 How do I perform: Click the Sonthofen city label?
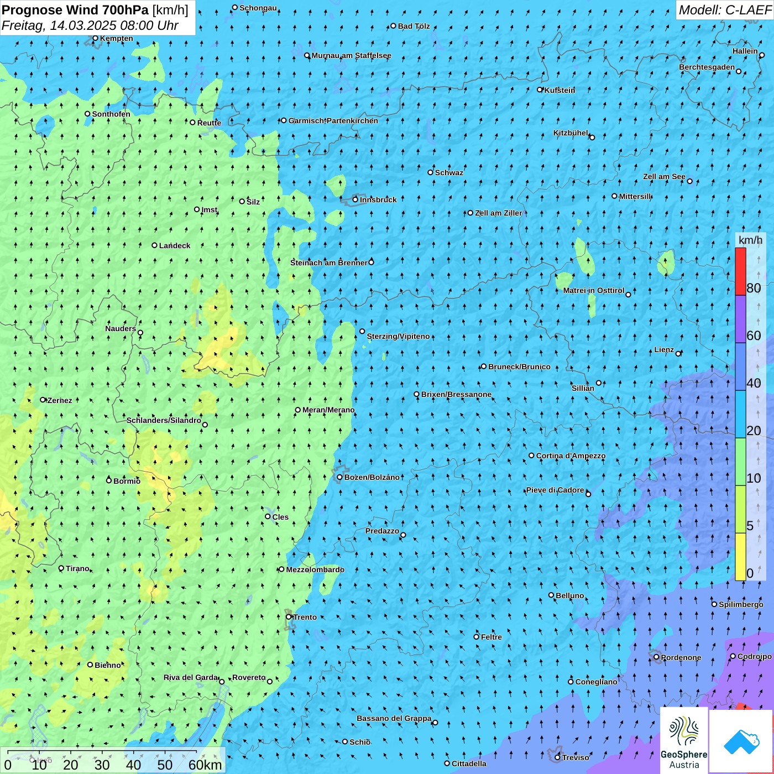click(111, 114)
